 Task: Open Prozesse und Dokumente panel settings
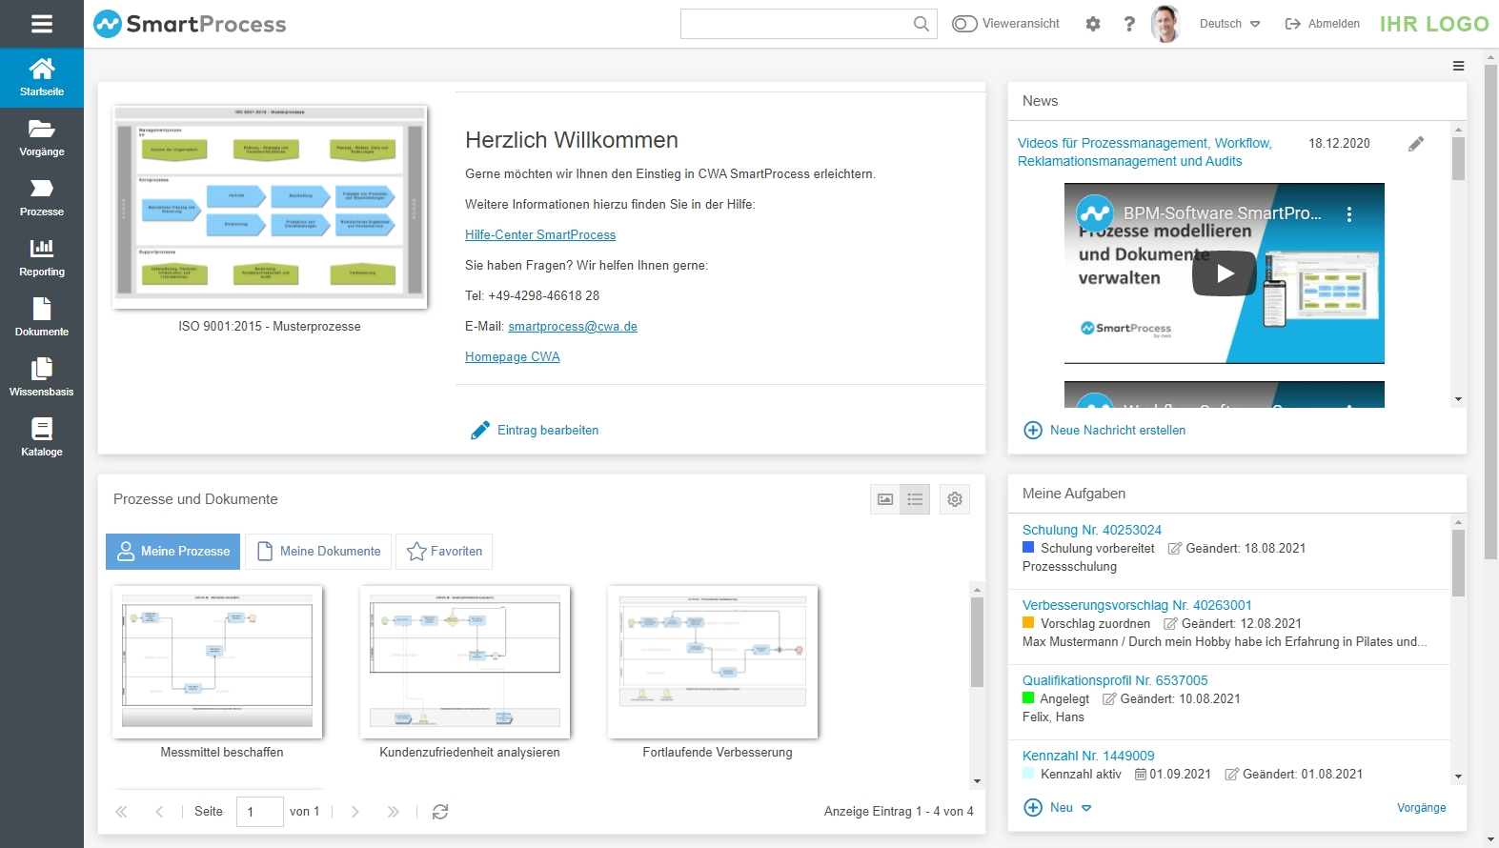(x=955, y=499)
